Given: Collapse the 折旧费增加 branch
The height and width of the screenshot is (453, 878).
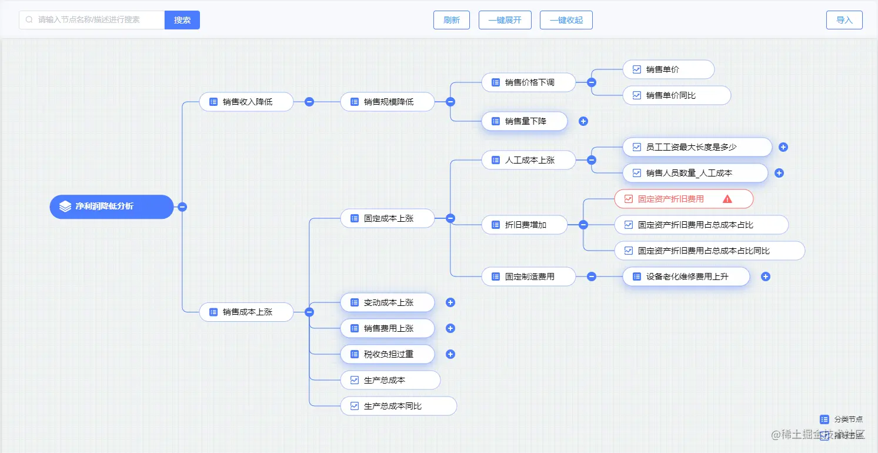Looking at the screenshot, I should (583, 225).
